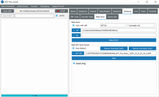Click the DFT File browse button
Screen dimensions: 159x97
tap(78, 53)
